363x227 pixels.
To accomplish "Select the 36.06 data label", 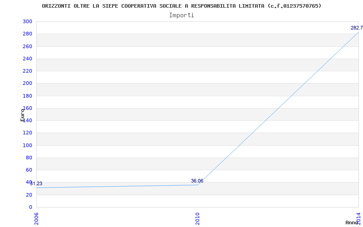I will coord(197,181).
